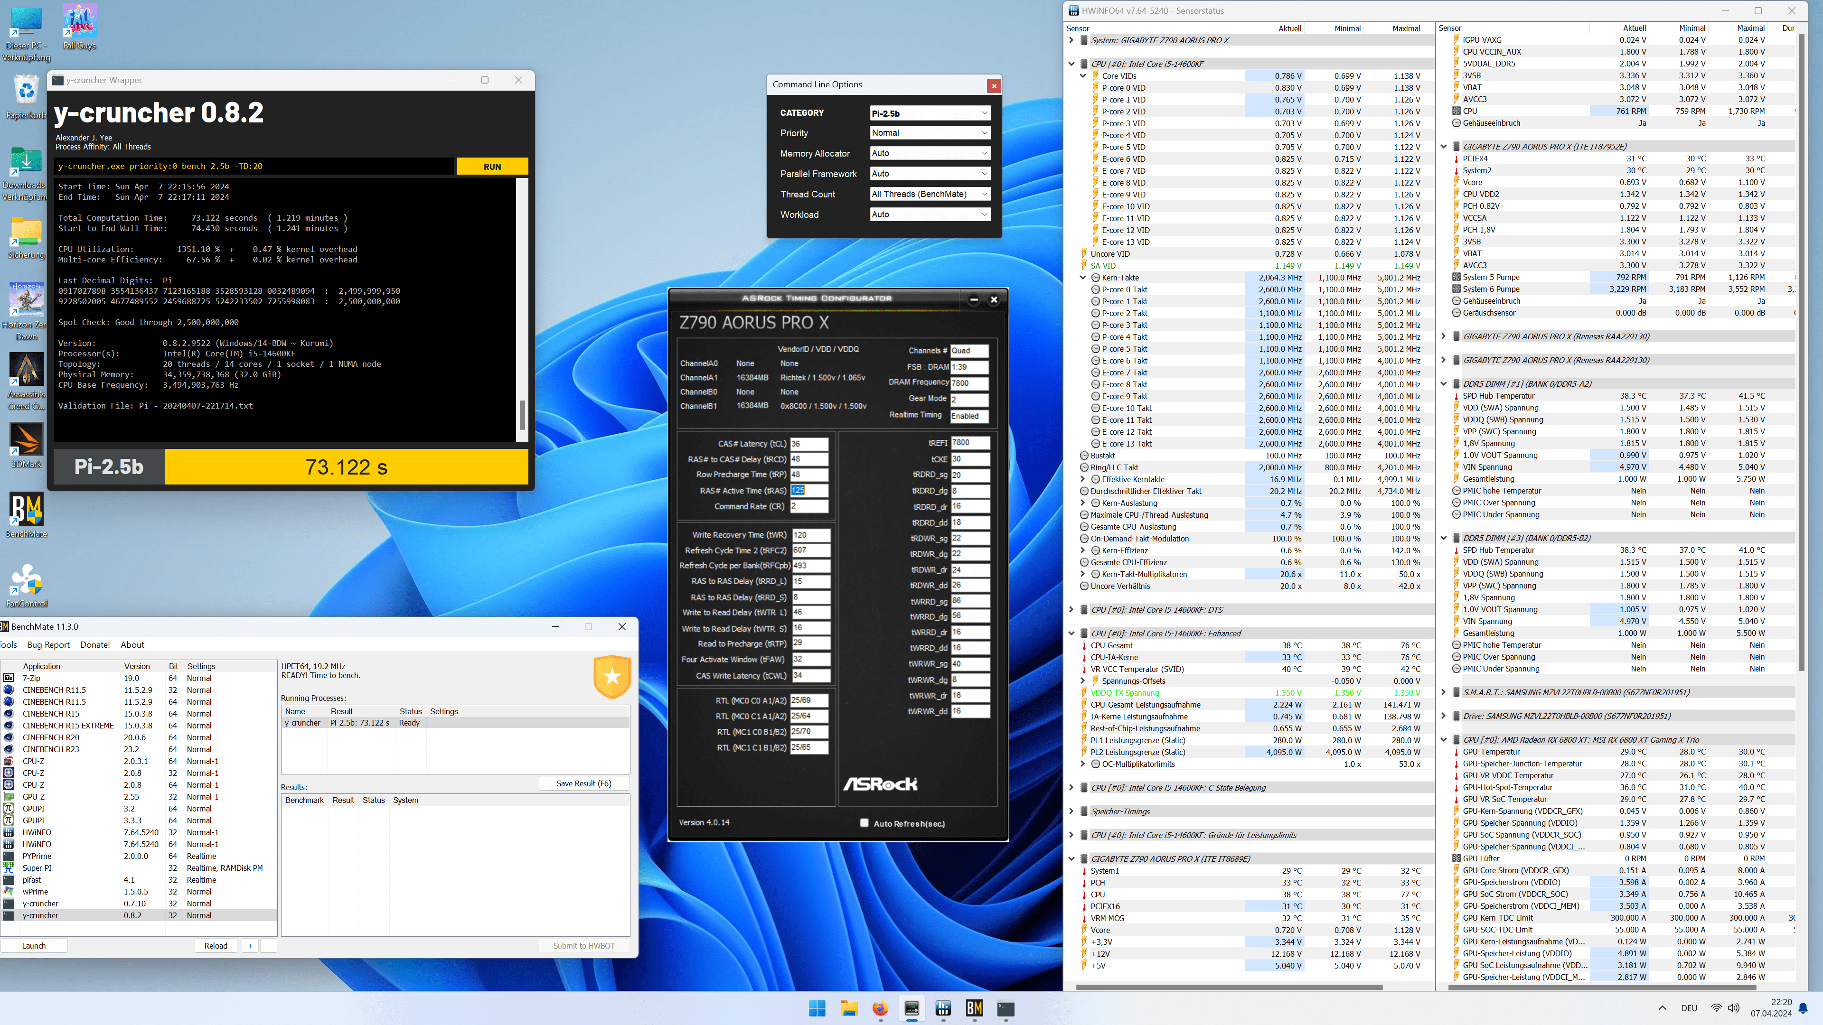Select the y-cruncher running process row
Screen dimensions: 1823x1025
click(x=455, y=723)
